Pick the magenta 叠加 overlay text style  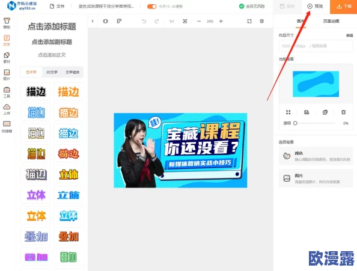point(35,257)
